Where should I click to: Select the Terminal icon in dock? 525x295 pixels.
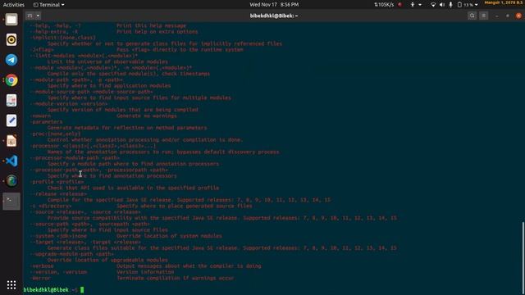click(x=11, y=201)
